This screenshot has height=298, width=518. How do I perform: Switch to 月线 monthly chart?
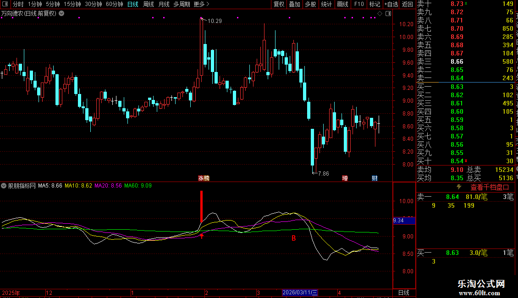(164, 4)
